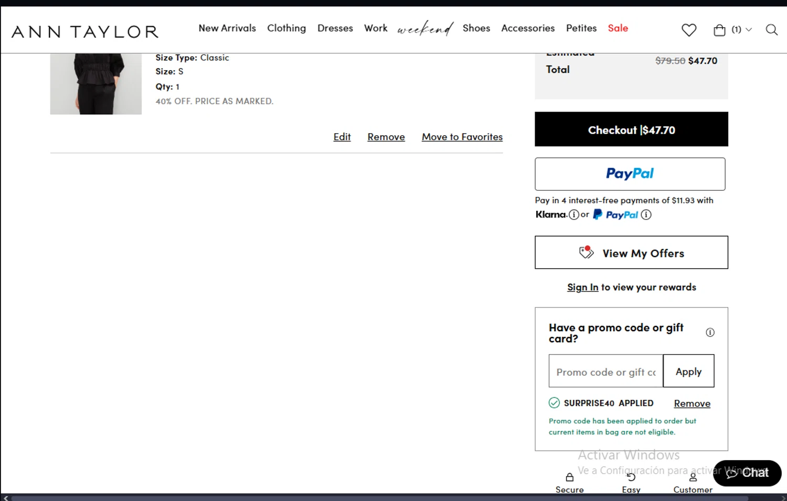Viewport: 787px width, 501px height.
Task: Open the shopping bag icon
Action: point(719,30)
